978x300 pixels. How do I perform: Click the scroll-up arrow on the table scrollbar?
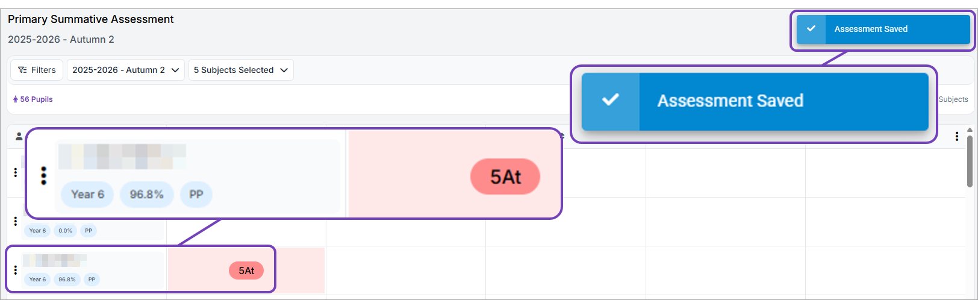pyautogui.click(x=970, y=130)
